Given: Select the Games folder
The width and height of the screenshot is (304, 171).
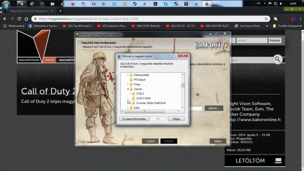Looking at the screenshot, I should pyautogui.click(x=138, y=89).
